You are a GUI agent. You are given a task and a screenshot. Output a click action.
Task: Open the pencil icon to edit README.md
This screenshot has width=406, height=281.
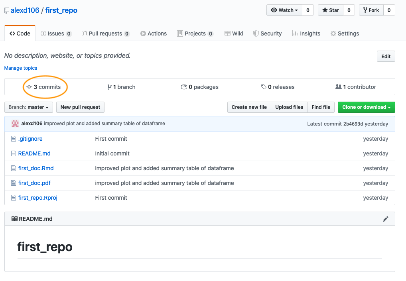pos(385,218)
